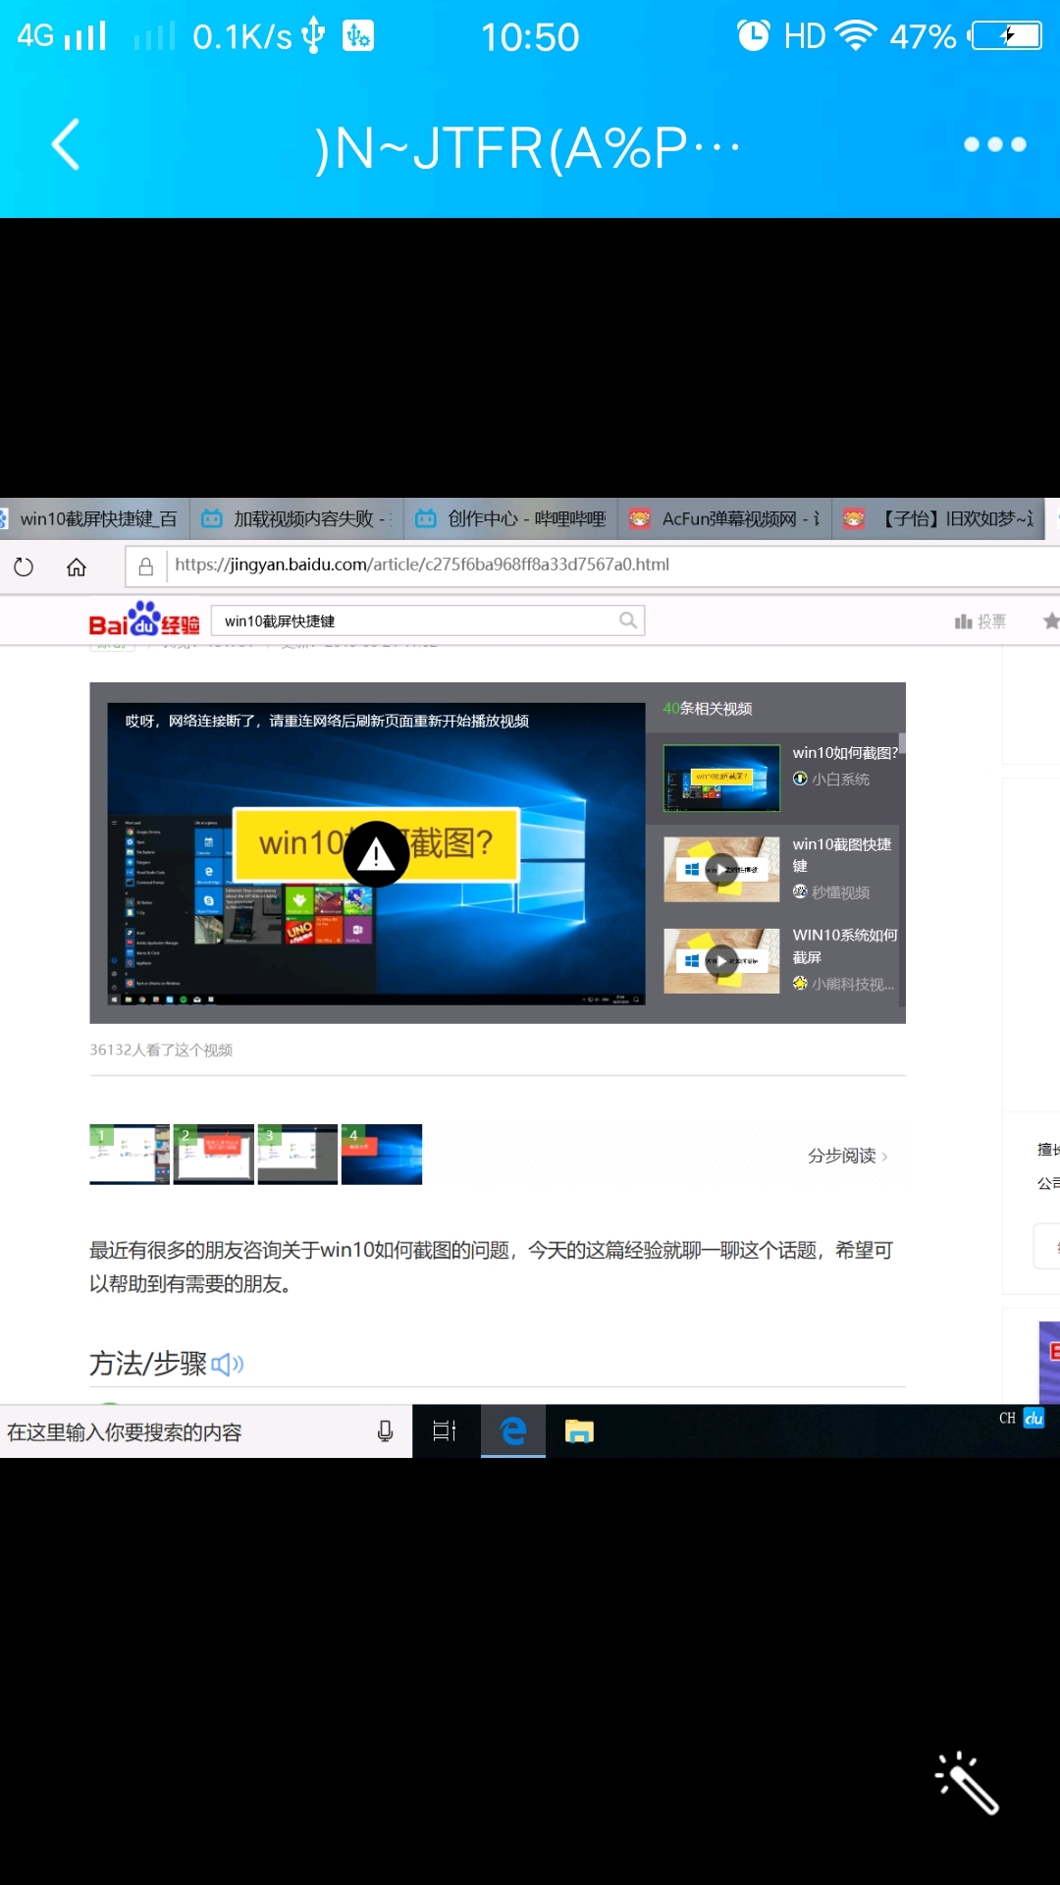
Task: Switch to the win10截屏快捷键 tab
Action: click(x=94, y=519)
